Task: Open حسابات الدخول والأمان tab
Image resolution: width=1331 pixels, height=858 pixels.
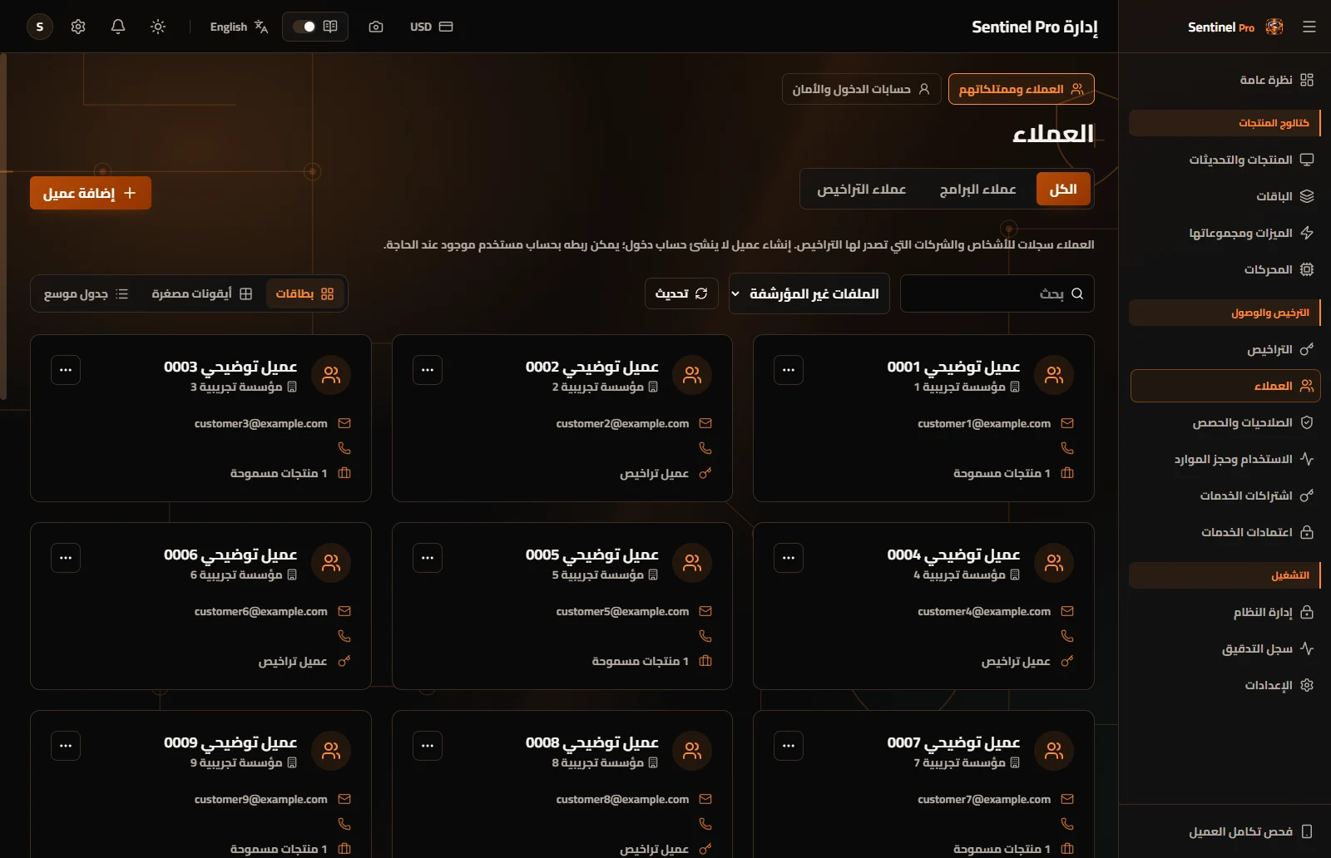Action: [x=861, y=89]
